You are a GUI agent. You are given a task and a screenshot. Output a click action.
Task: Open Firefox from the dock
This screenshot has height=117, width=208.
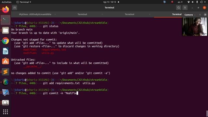pyautogui.click(x=6, y=9)
